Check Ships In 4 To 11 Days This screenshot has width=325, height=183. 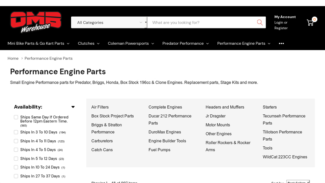click(x=16, y=141)
